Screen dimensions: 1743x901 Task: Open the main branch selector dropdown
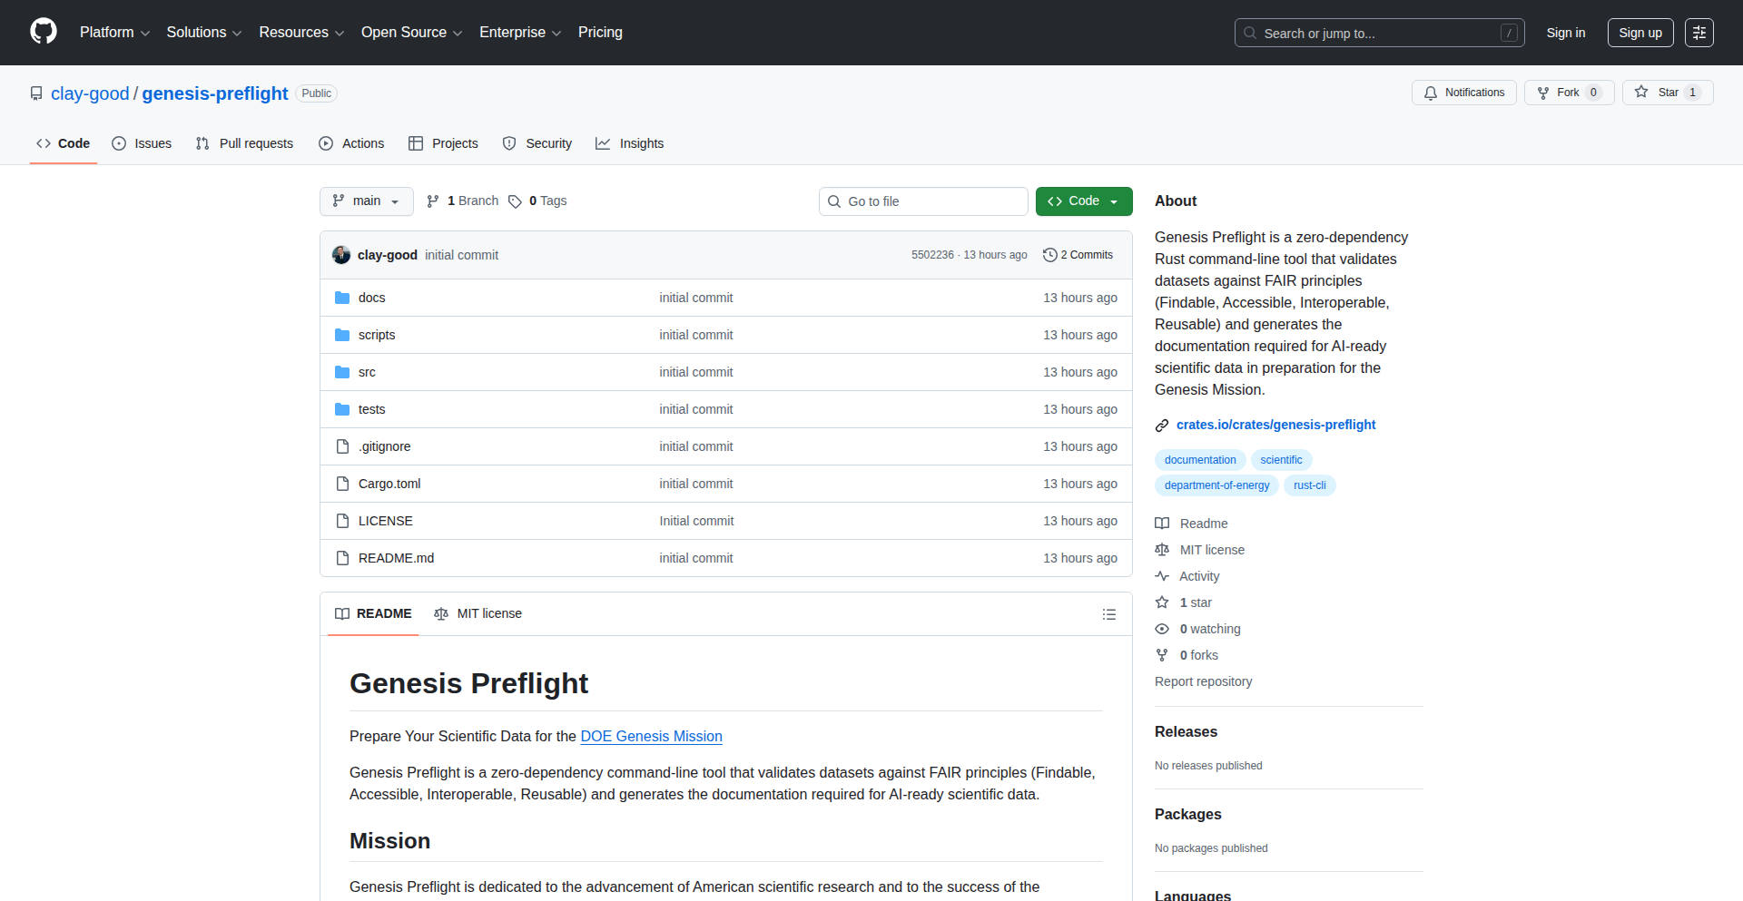click(366, 201)
